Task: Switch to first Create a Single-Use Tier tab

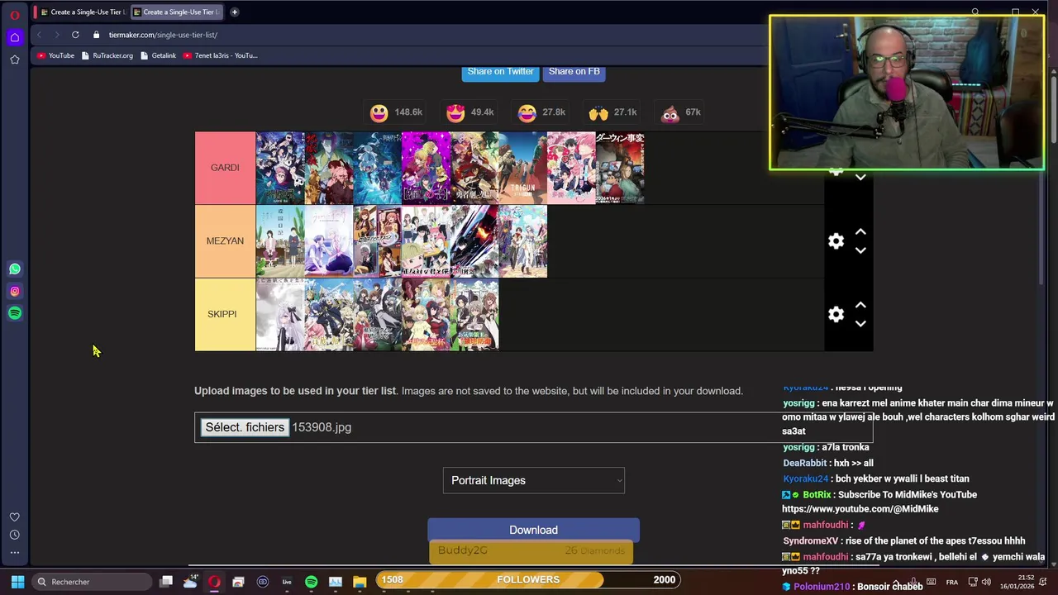Action: tap(81, 12)
